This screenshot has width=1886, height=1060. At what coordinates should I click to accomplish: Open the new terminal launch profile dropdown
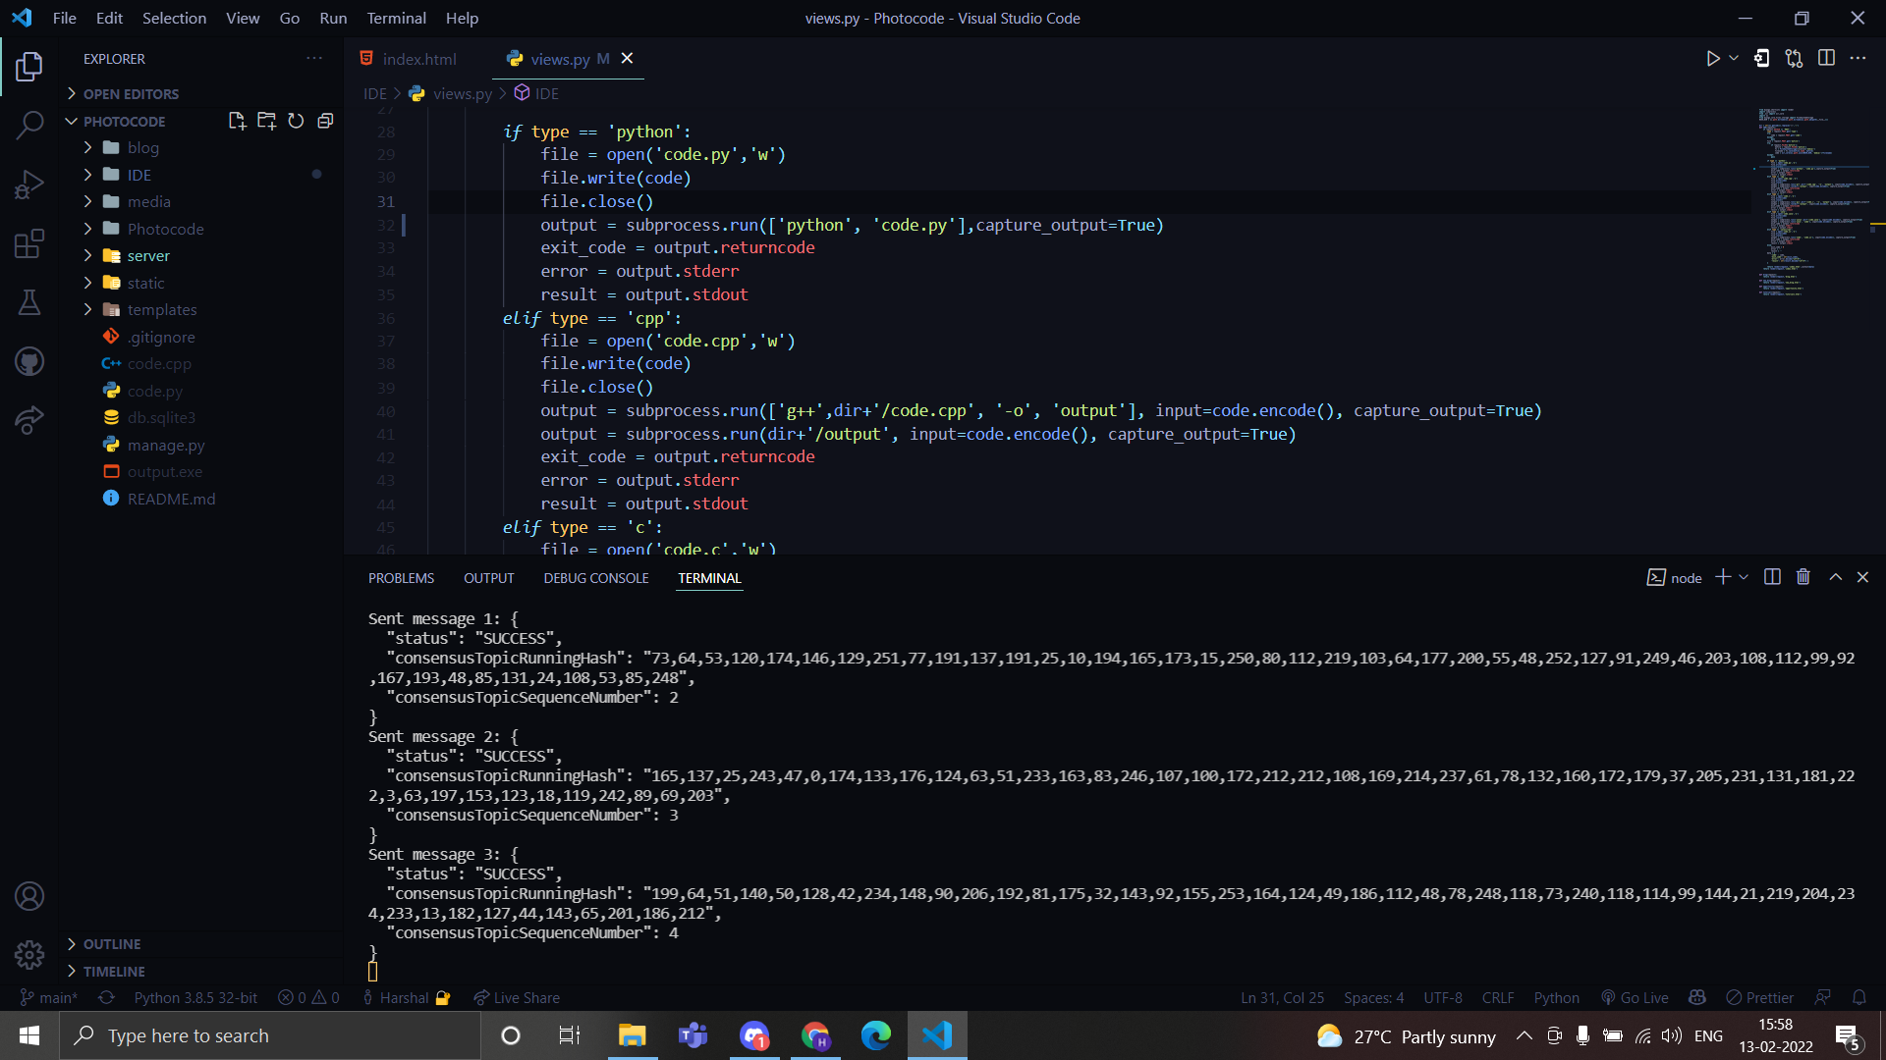pos(1744,577)
